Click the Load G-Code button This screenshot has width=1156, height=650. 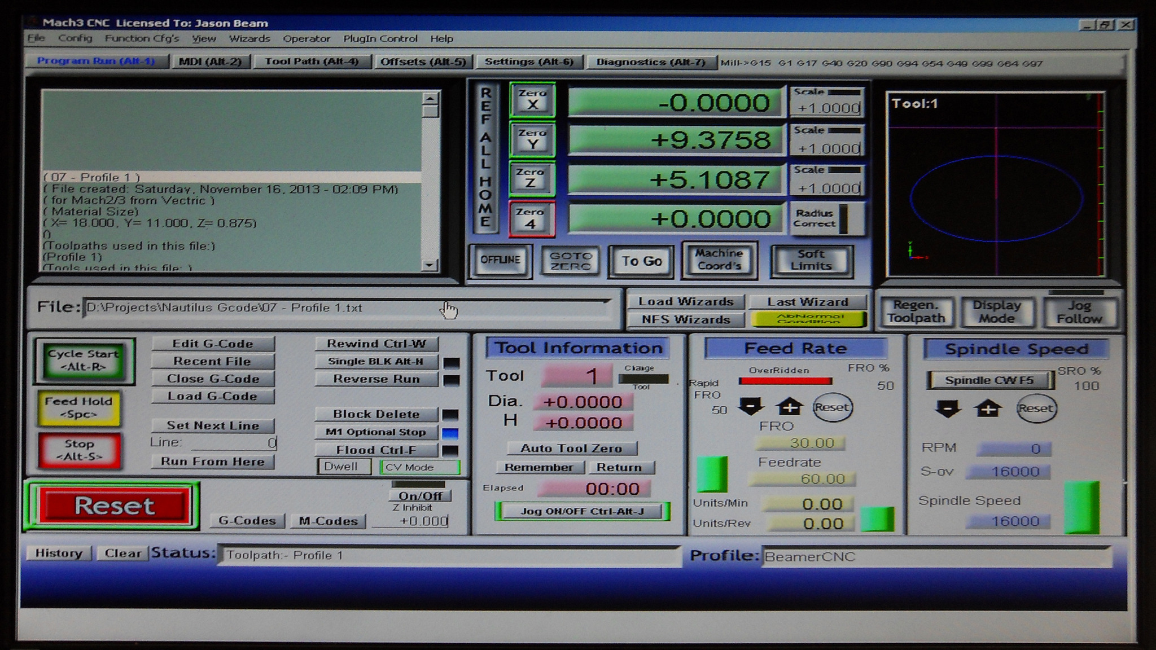coord(212,396)
